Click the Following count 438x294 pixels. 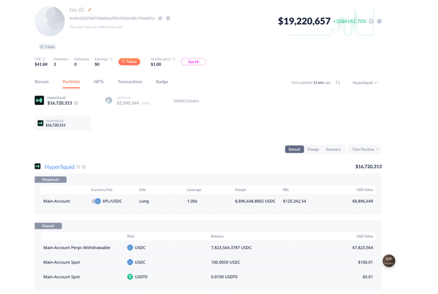[x=75, y=64]
